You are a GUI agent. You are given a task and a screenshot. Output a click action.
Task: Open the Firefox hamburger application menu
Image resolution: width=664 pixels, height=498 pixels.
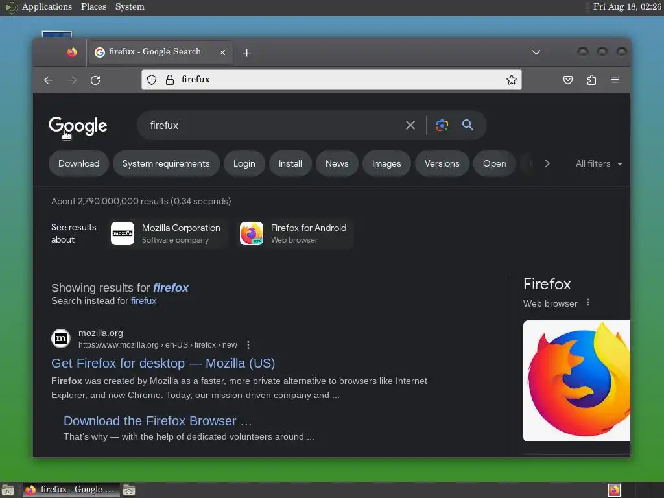point(615,80)
